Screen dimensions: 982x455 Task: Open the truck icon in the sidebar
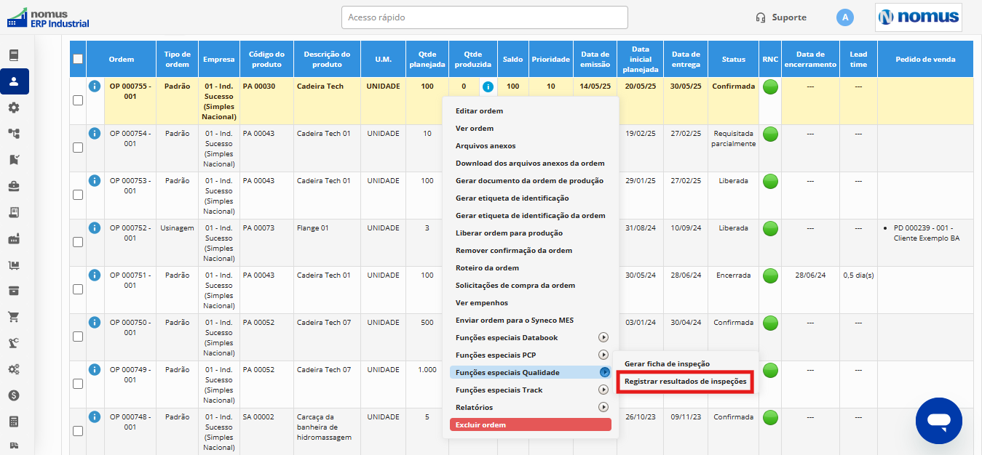(14, 446)
